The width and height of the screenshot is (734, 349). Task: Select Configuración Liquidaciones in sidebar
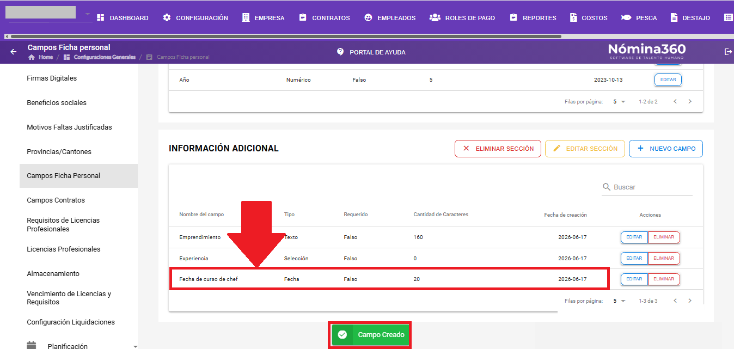[71, 322]
